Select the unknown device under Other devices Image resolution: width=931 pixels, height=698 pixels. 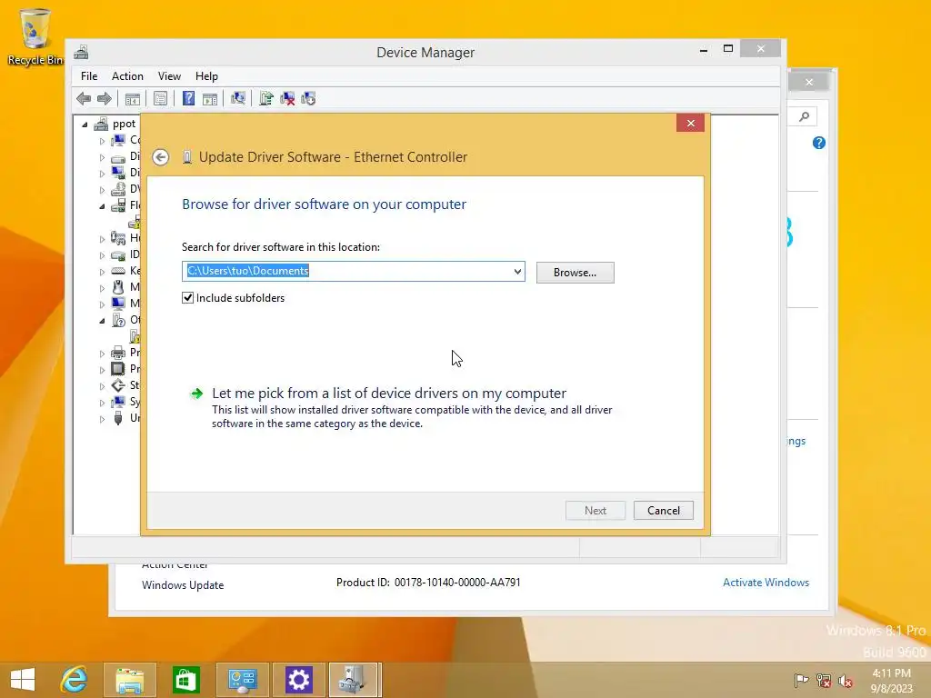(x=135, y=336)
